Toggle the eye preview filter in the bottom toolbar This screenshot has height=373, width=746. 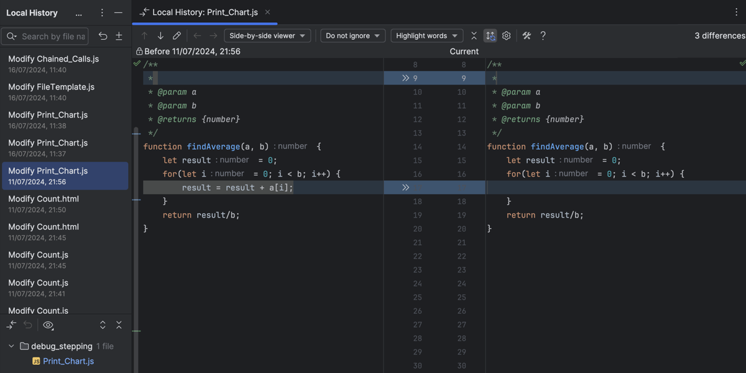point(48,325)
